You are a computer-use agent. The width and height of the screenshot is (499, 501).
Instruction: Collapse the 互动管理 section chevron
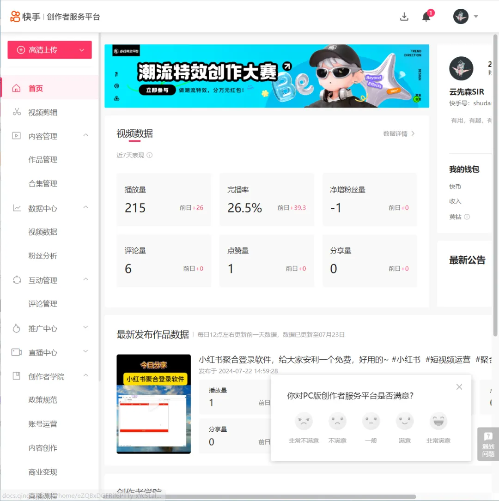coord(85,279)
